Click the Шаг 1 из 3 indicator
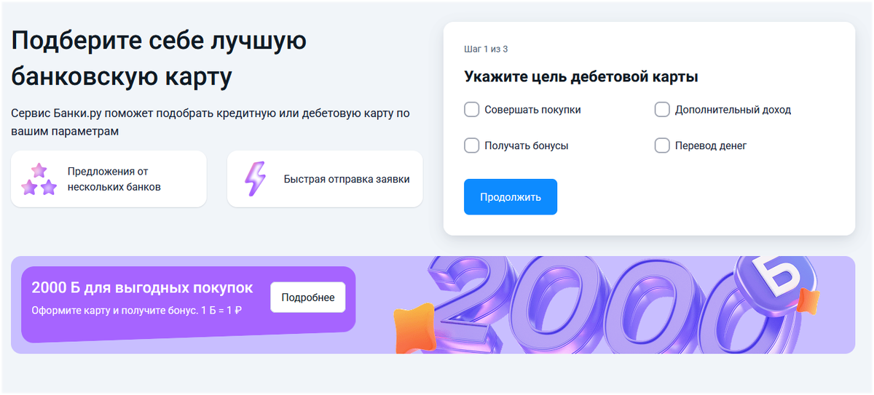874x395 pixels. pos(486,49)
